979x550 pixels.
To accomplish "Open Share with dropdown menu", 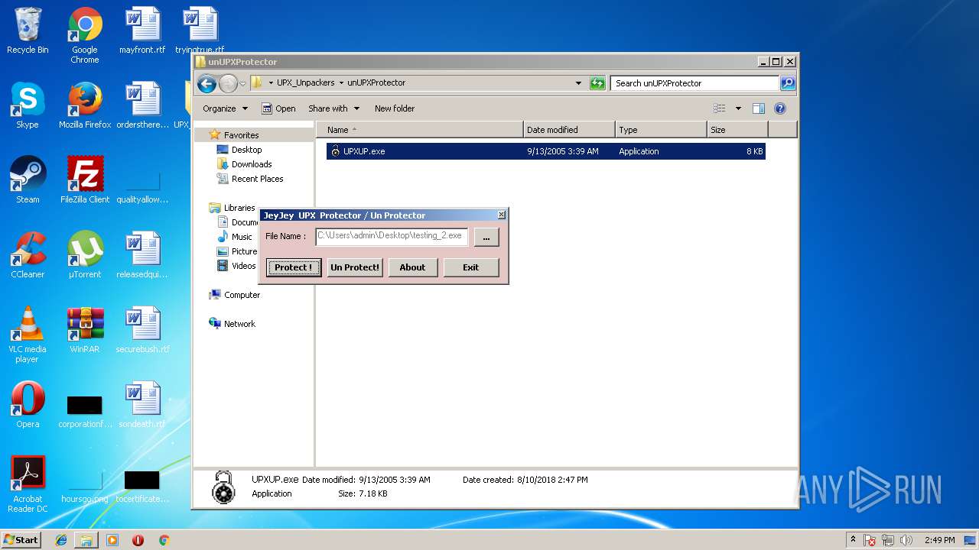I will [333, 108].
